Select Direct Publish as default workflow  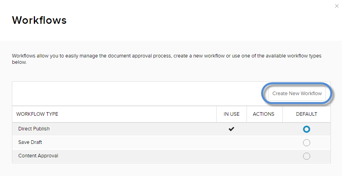tap(306, 129)
